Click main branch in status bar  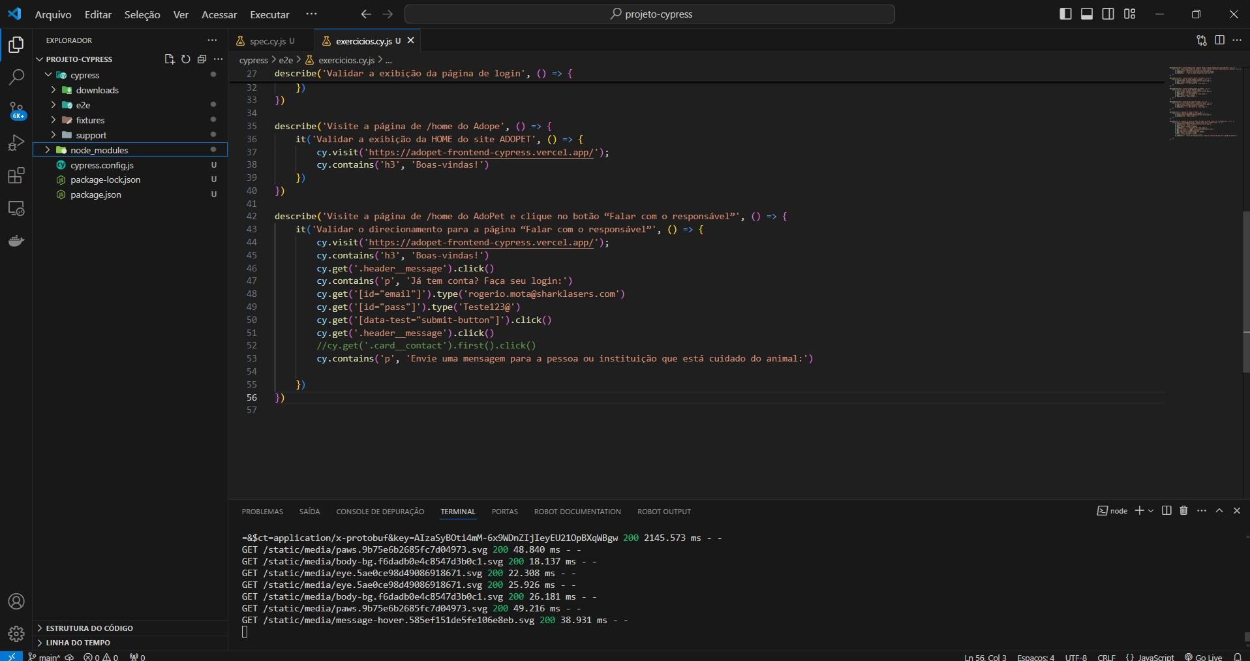point(44,656)
